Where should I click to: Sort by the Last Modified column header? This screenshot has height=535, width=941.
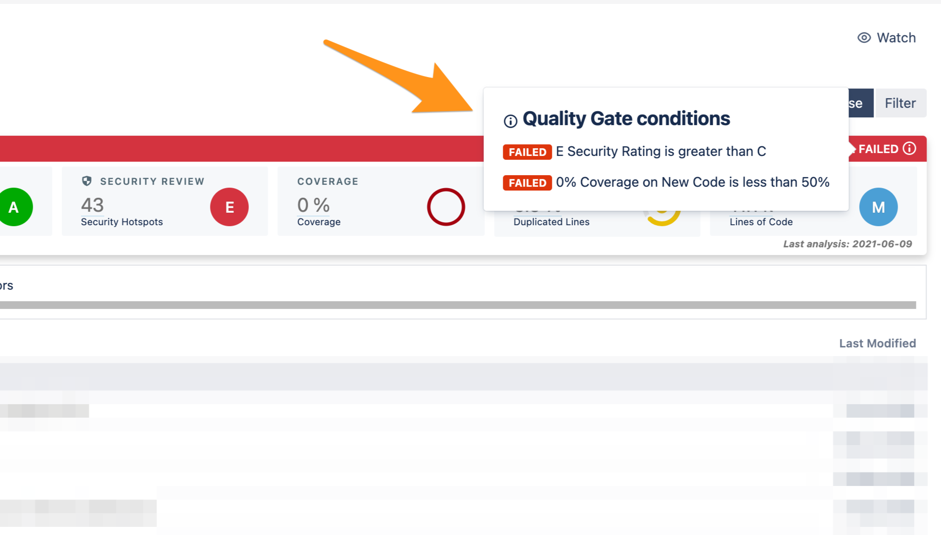tap(877, 343)
